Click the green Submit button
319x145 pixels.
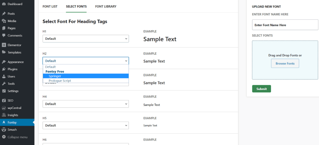[261, 89]
